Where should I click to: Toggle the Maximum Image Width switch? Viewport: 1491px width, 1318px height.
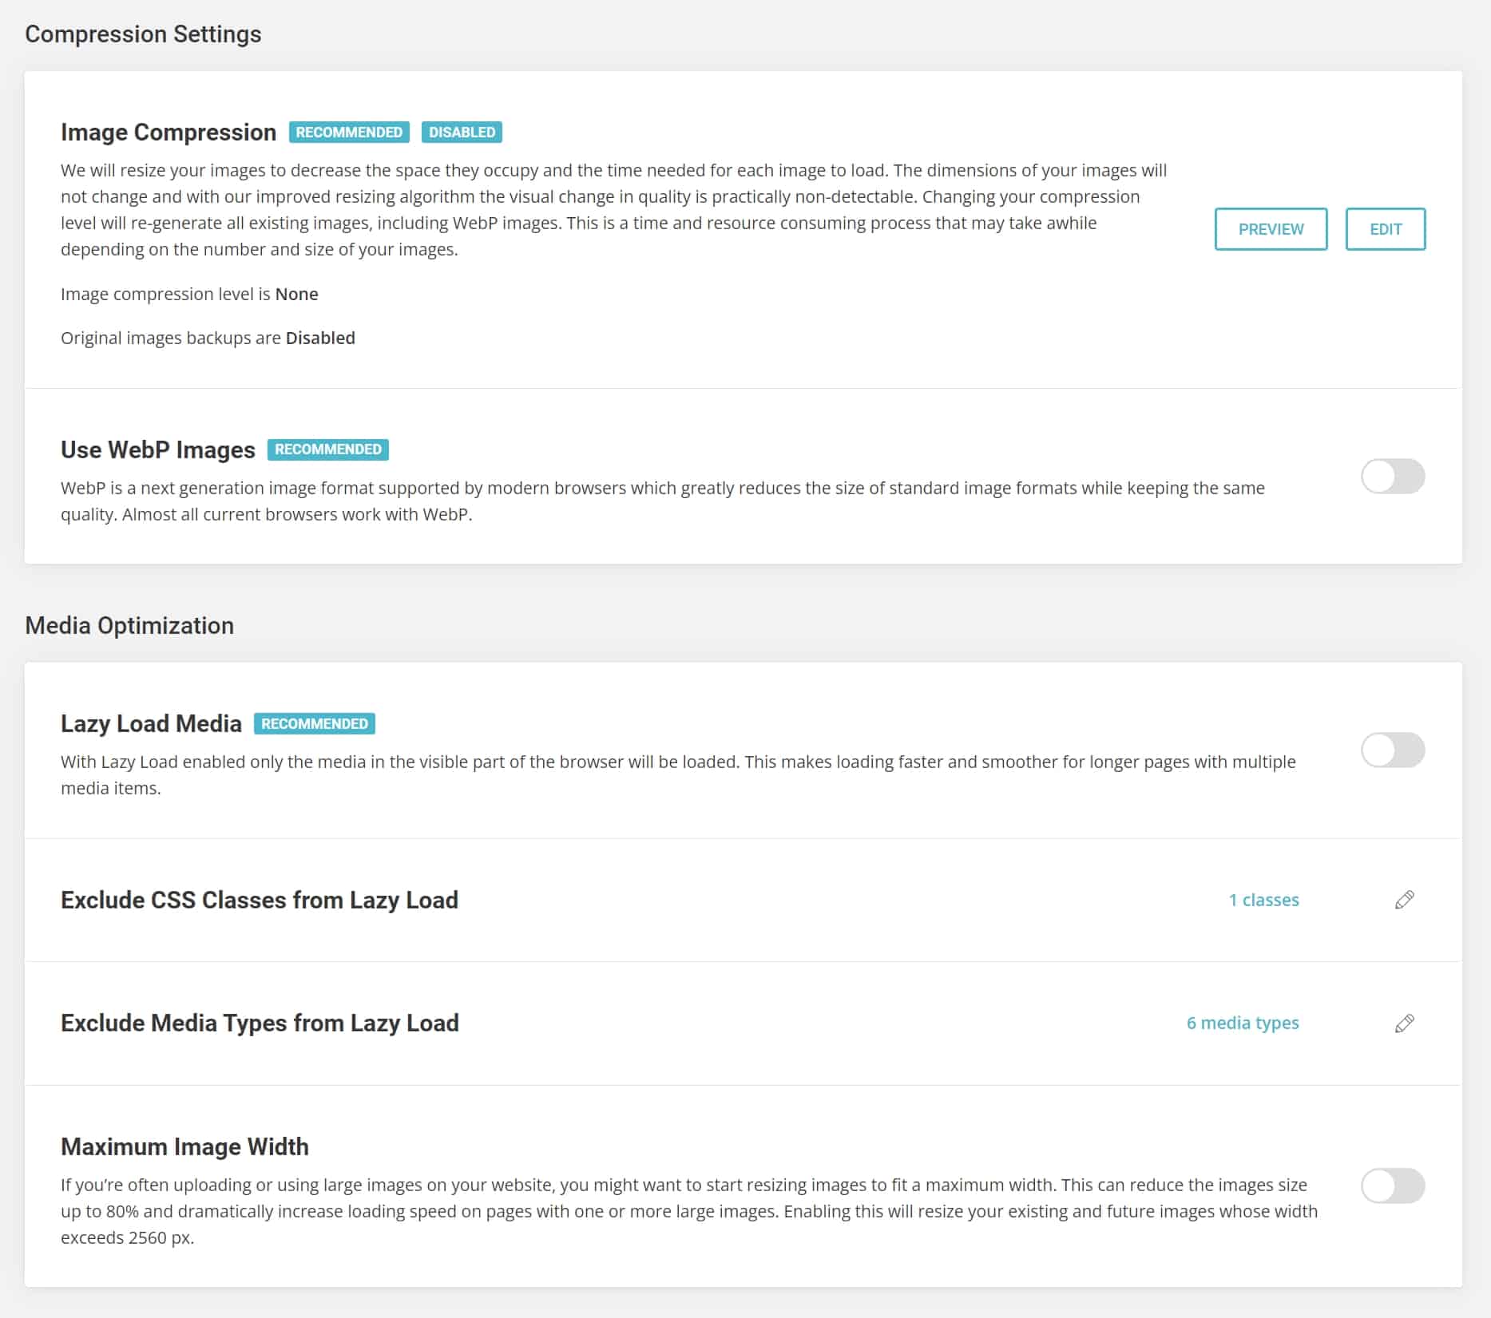click(1393, 1185)
